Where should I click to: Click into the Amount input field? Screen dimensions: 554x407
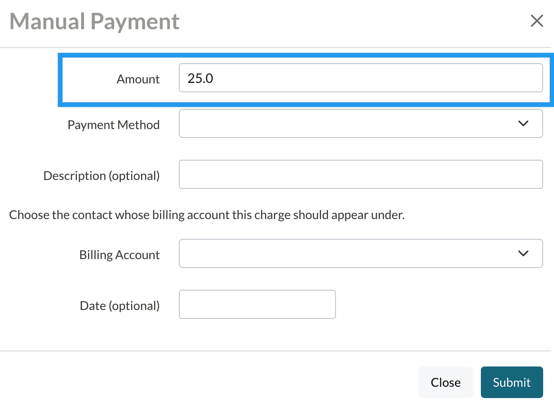pos(361,78)
